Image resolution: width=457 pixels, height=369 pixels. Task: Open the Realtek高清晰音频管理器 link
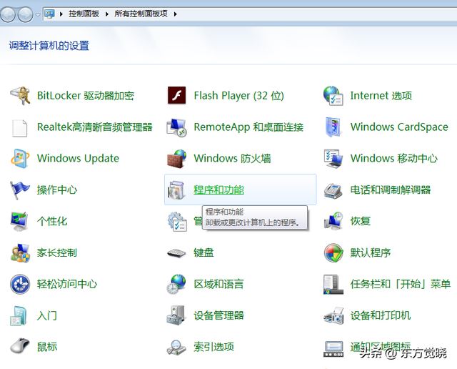pos(94,127)
